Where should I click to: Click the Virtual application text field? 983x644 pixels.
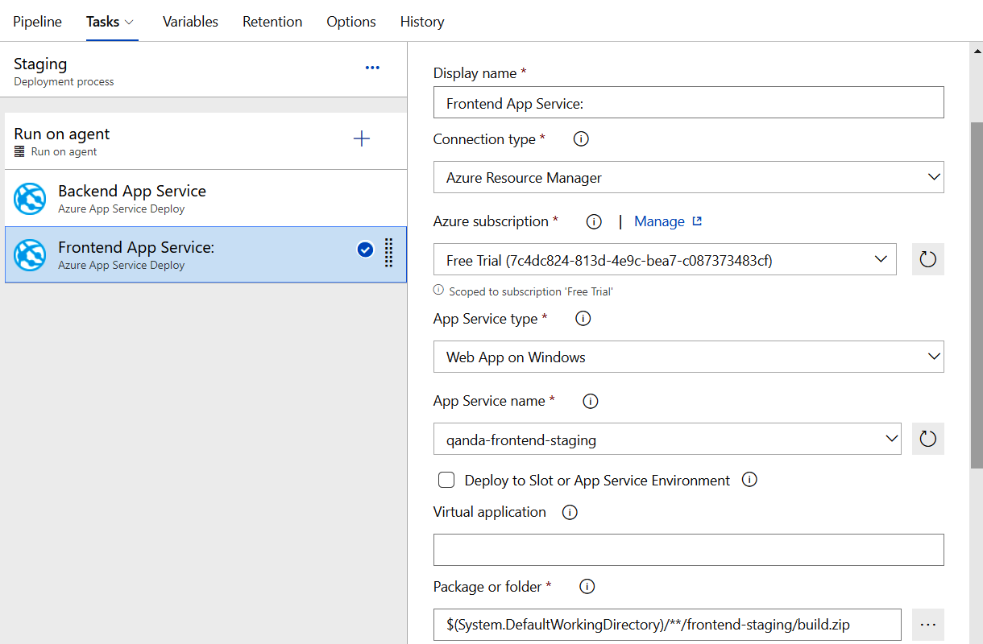[x=688, y=550]
